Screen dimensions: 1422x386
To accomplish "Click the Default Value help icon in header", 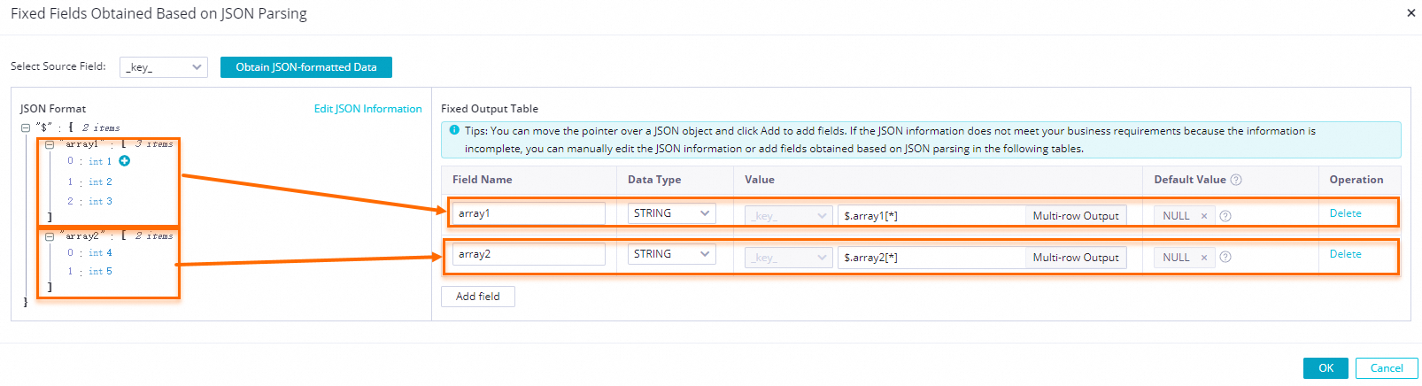I will coord(1236,180).
